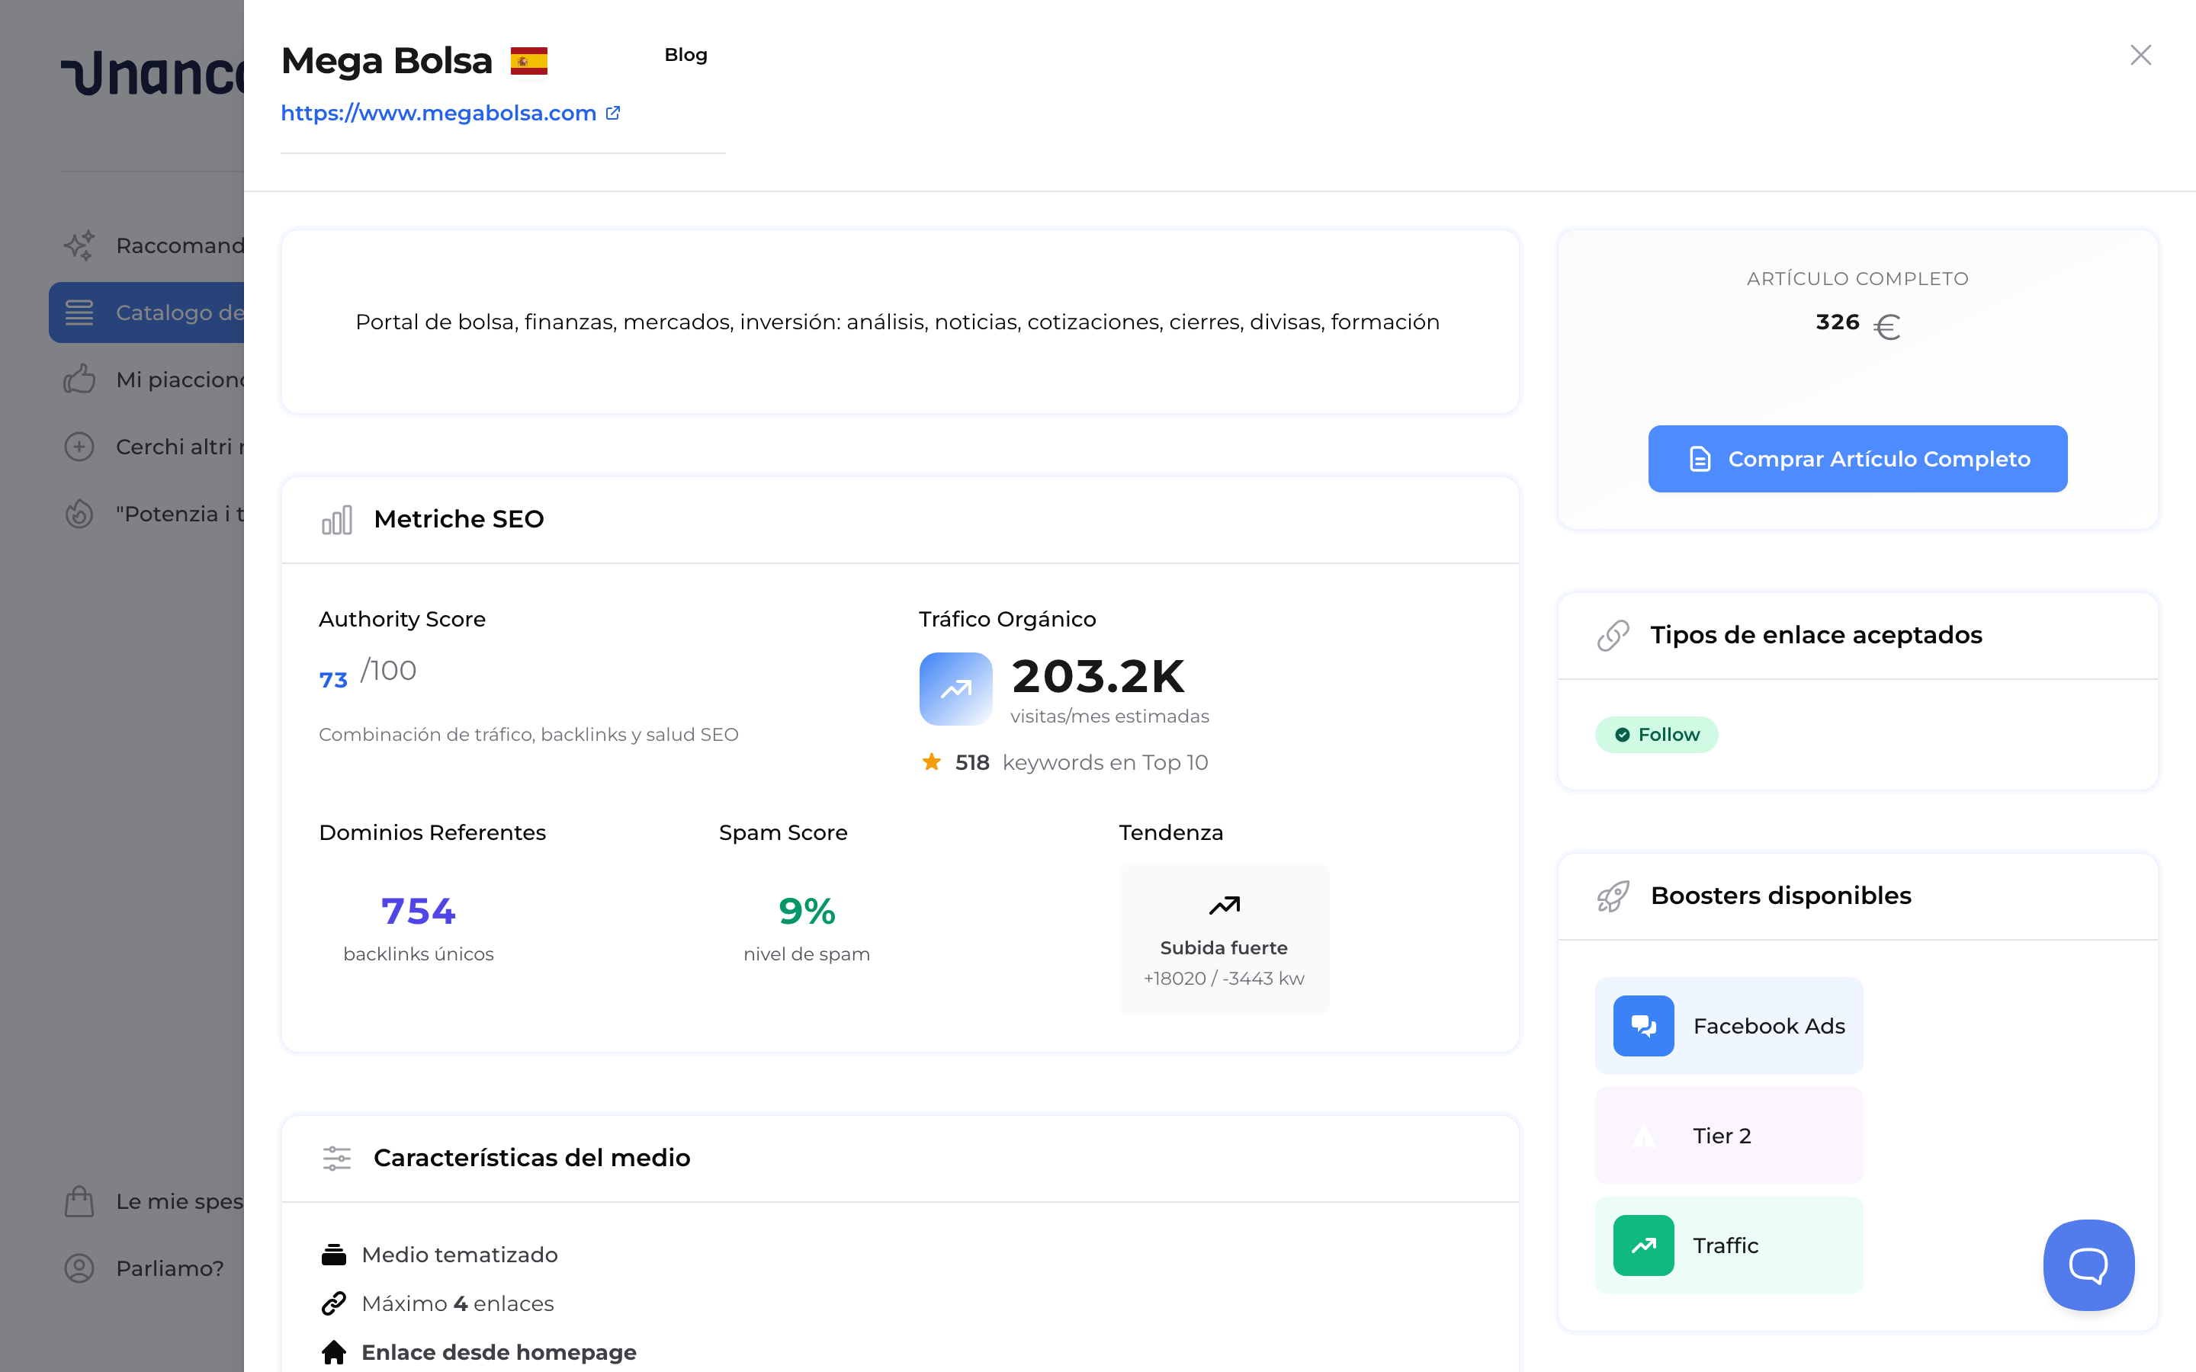Open the megabolsa.com website link

tap(438, 114)
